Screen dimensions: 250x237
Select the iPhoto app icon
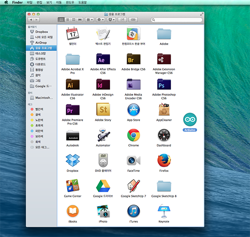(103, 211)
